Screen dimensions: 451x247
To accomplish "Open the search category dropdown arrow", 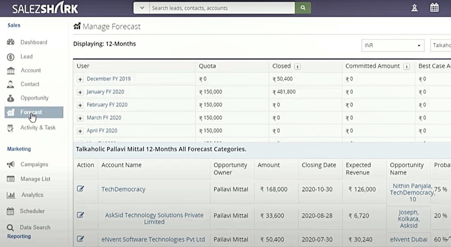I will coord(142,8).
